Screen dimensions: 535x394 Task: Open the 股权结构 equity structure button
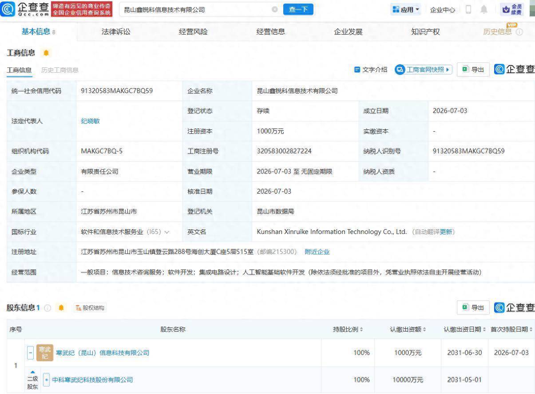pos(90,308)
